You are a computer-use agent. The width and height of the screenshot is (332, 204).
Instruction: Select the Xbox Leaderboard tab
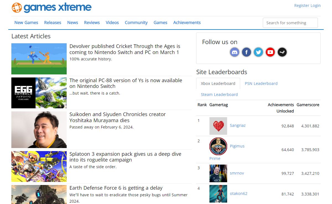coord(218,84)
